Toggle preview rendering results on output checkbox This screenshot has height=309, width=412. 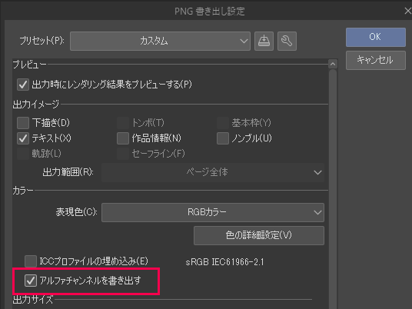[23, 85]
